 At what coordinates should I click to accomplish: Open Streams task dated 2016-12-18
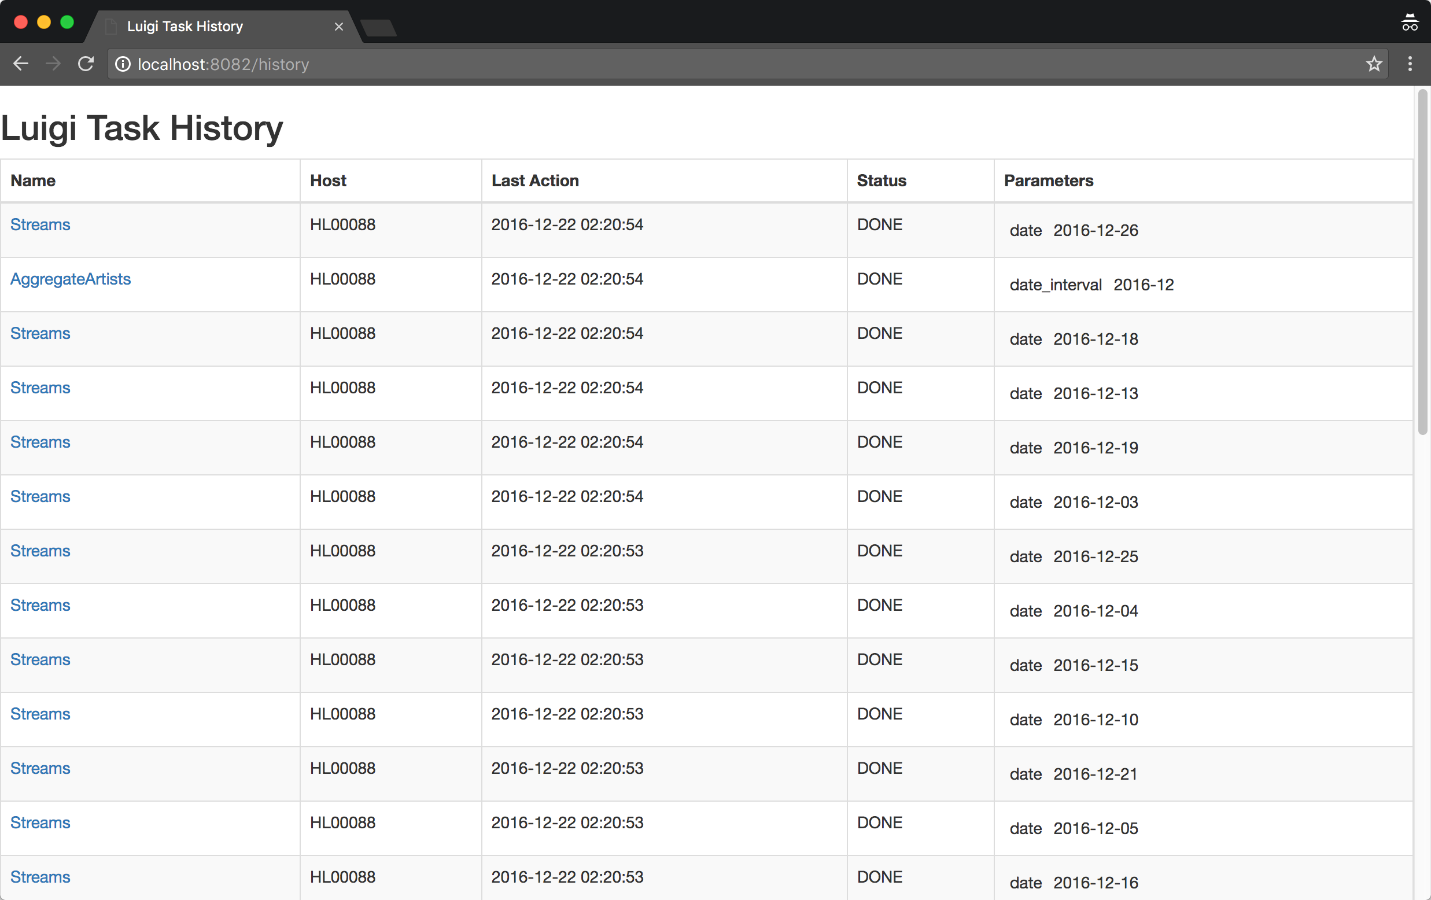click(x=40, y=334)
